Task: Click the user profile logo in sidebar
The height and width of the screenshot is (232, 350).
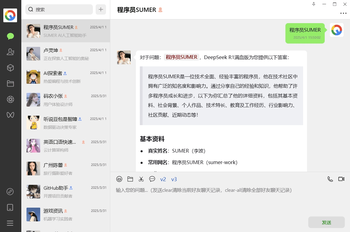Action: (x=10, y=16)
